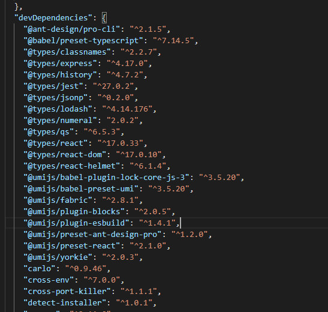The width and height of the screenshot is (328, 312).
Task: Click the opening brace after devDependencies
Action: coord(104,18)
